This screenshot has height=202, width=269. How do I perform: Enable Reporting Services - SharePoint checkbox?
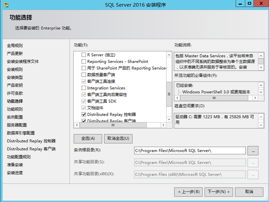pyautogui.click(x=84, y=61)
